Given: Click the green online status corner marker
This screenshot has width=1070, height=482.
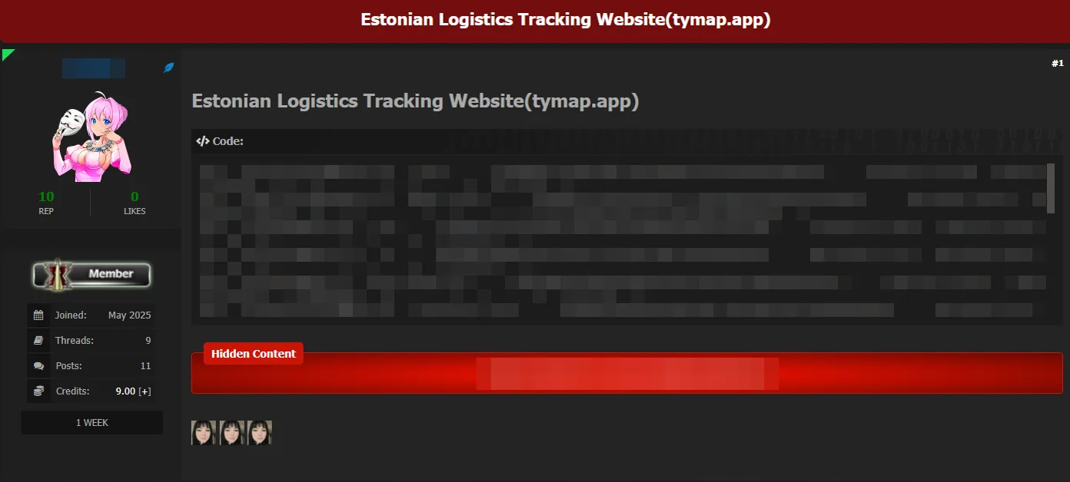Looking at the screenshot, I should point(8,54).
